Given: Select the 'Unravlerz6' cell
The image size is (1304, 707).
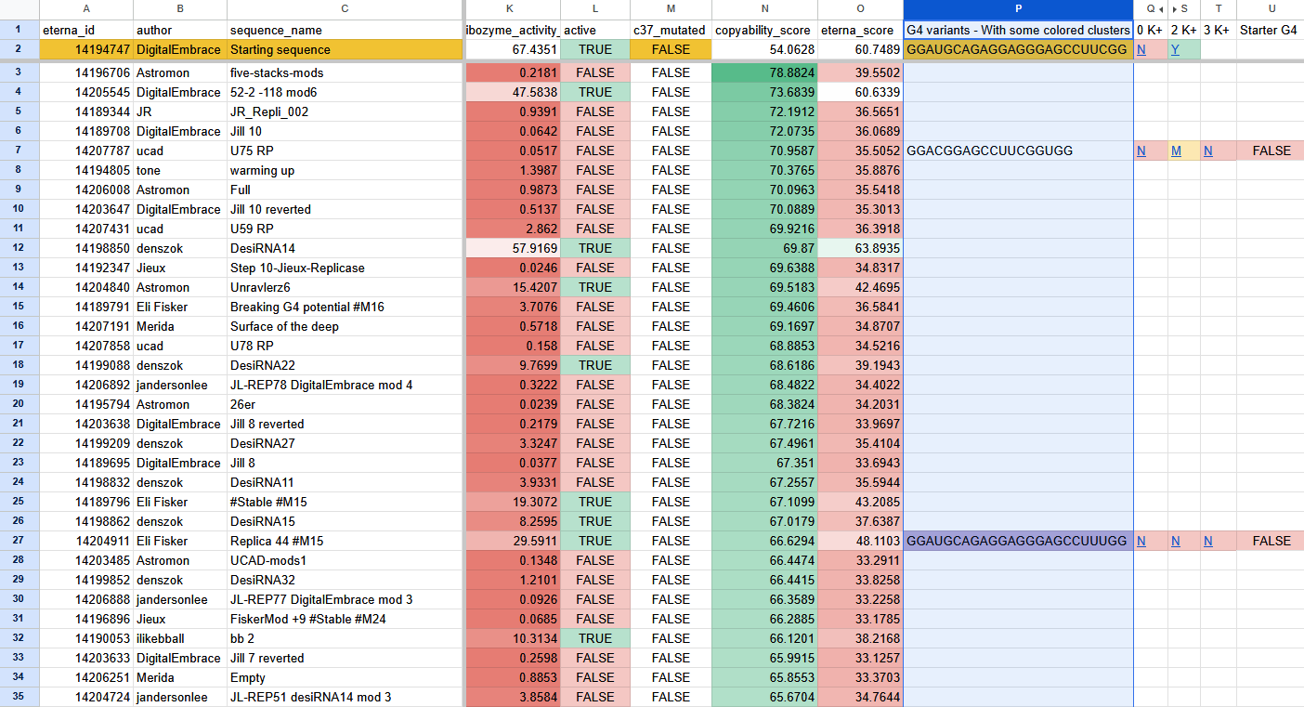Looking at the screenshot, I should [345, 287].
